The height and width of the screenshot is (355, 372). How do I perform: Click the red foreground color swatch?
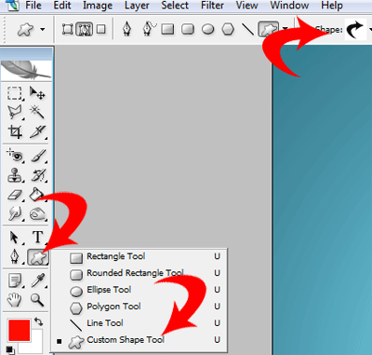coord(20,330)
